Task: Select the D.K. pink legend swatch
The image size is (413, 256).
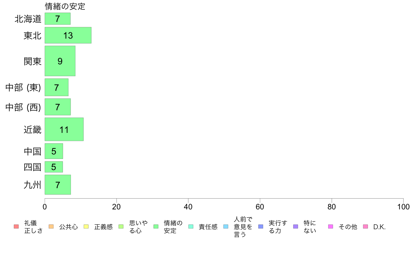Action: [x=366, y=226]
